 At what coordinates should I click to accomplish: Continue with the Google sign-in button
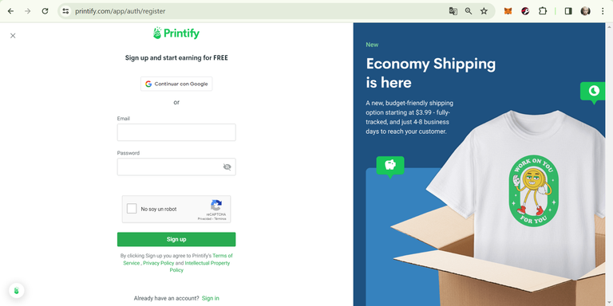176,84
